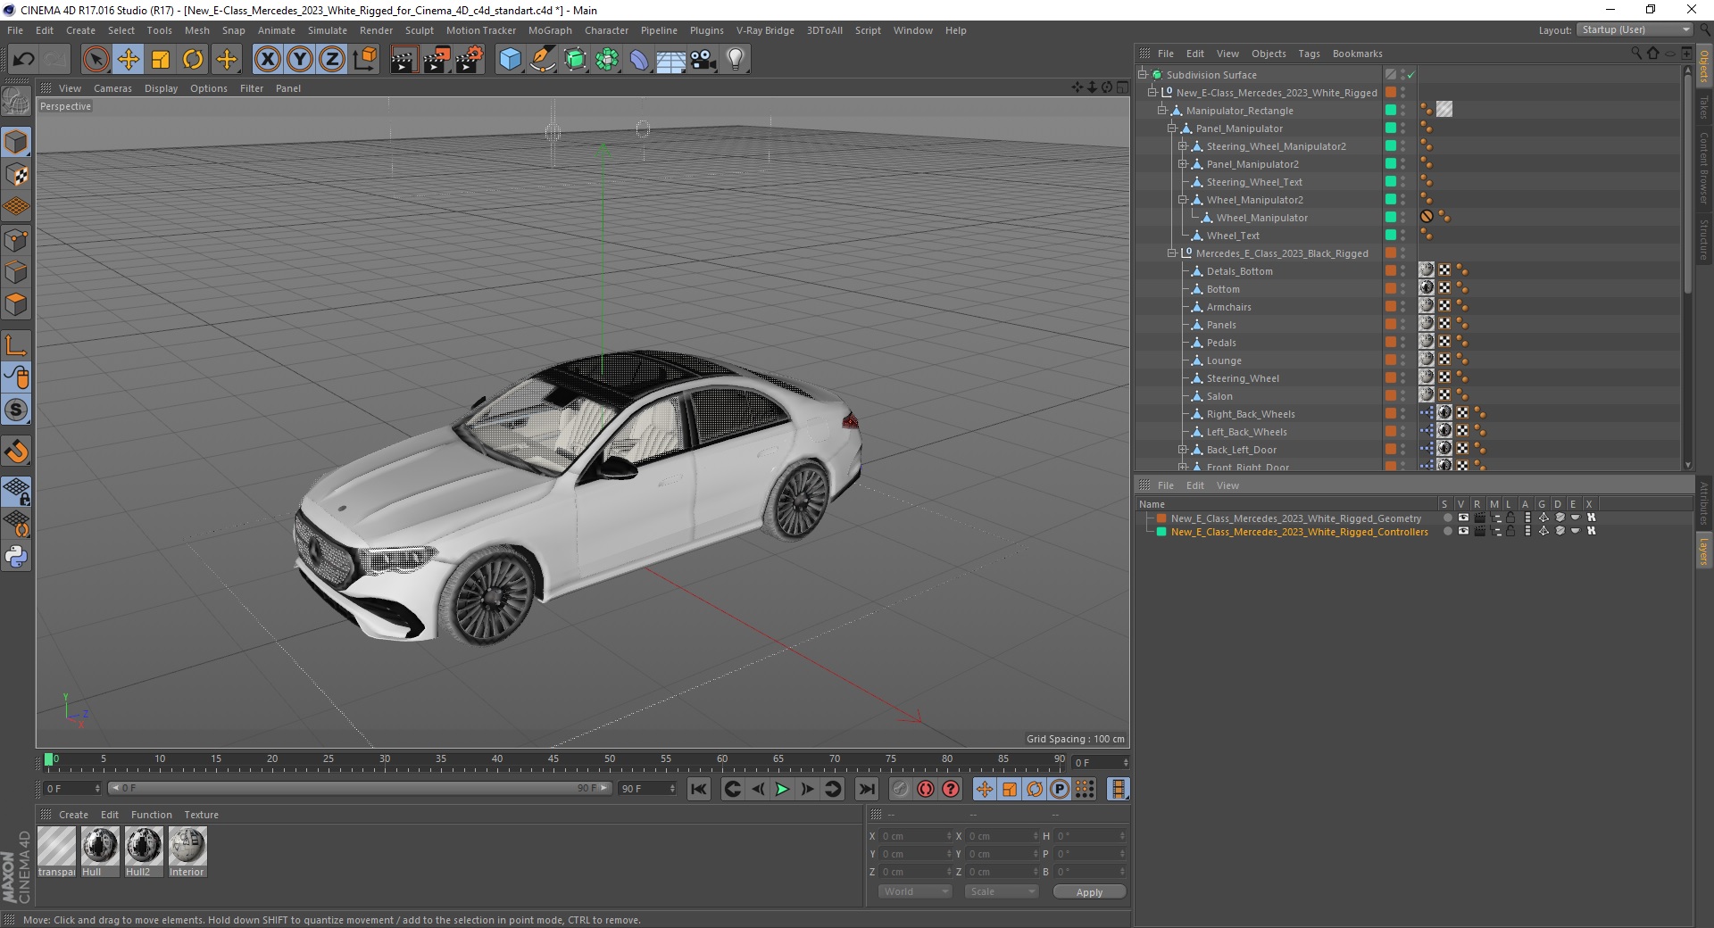1714x928 pixels.
Task: Toggle Subdivision Surface enable checkmark
Action: [x=1411, y=75]
